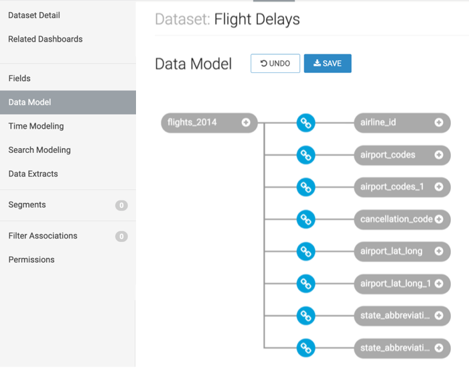The image size is (469, 368).
Task: Click the plus icon on flights_2014 table
Action: (x=246, y=123)
